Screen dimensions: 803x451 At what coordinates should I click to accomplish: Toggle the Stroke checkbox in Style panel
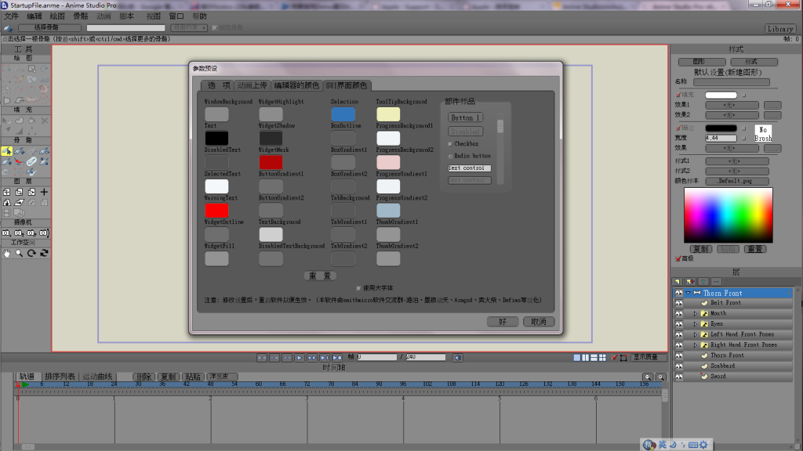[678, 128]
